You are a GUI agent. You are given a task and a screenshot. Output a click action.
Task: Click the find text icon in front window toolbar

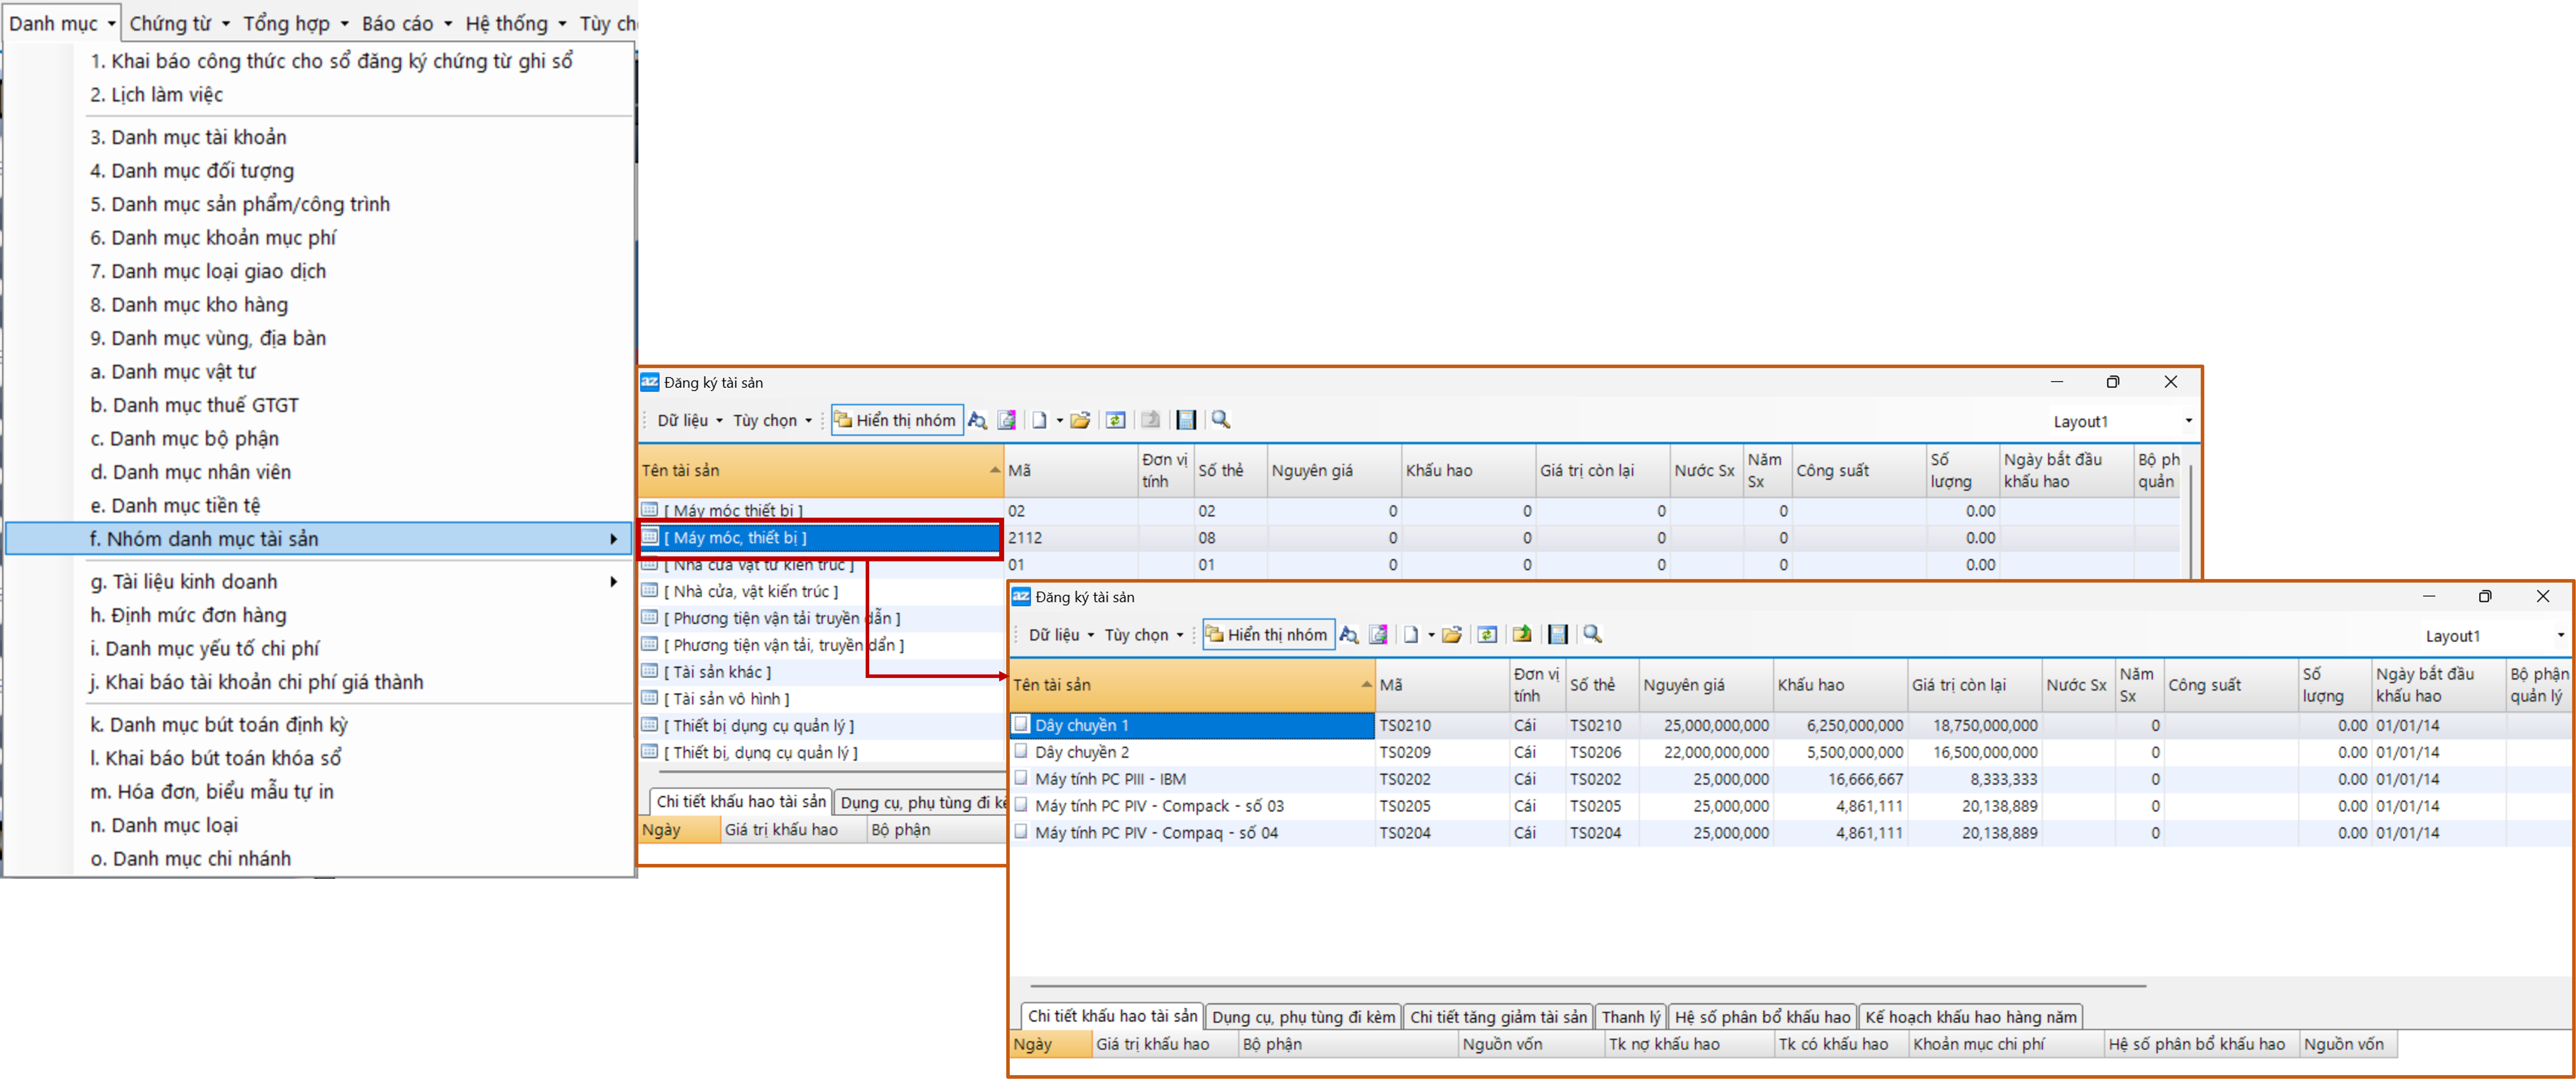click(x=1349, y=634)
